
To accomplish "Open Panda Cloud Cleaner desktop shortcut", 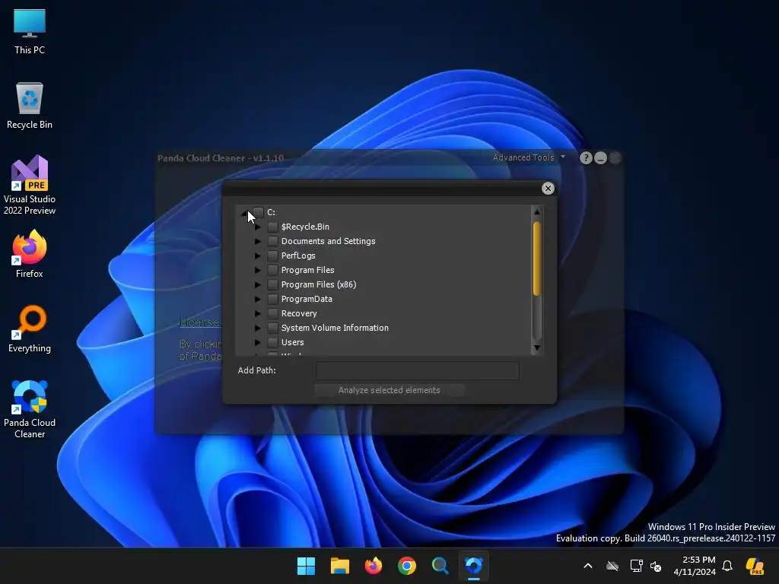I will click(x=30, y=408).
